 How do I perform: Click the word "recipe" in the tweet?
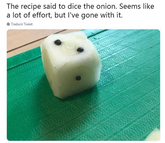(31, 7)
